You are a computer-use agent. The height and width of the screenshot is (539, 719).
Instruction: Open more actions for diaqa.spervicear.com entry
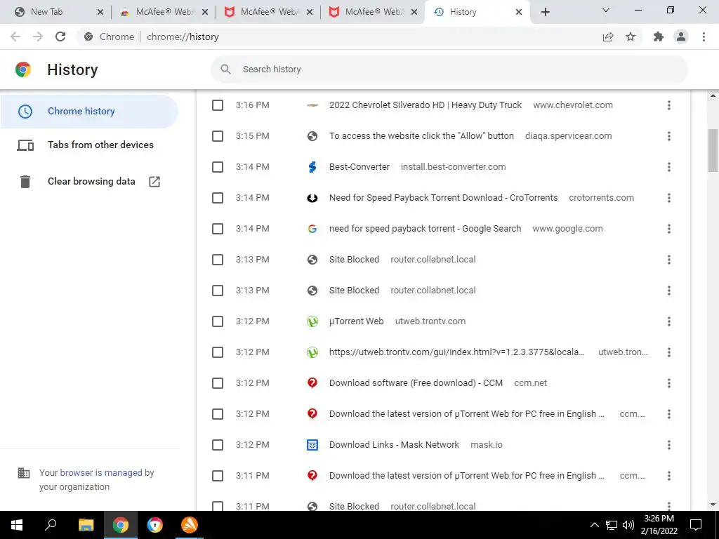click(669, 136)
